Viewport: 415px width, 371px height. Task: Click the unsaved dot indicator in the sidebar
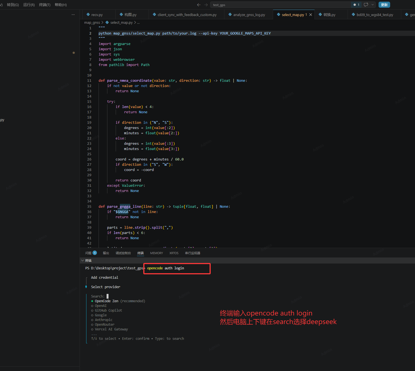pos(74,52)
